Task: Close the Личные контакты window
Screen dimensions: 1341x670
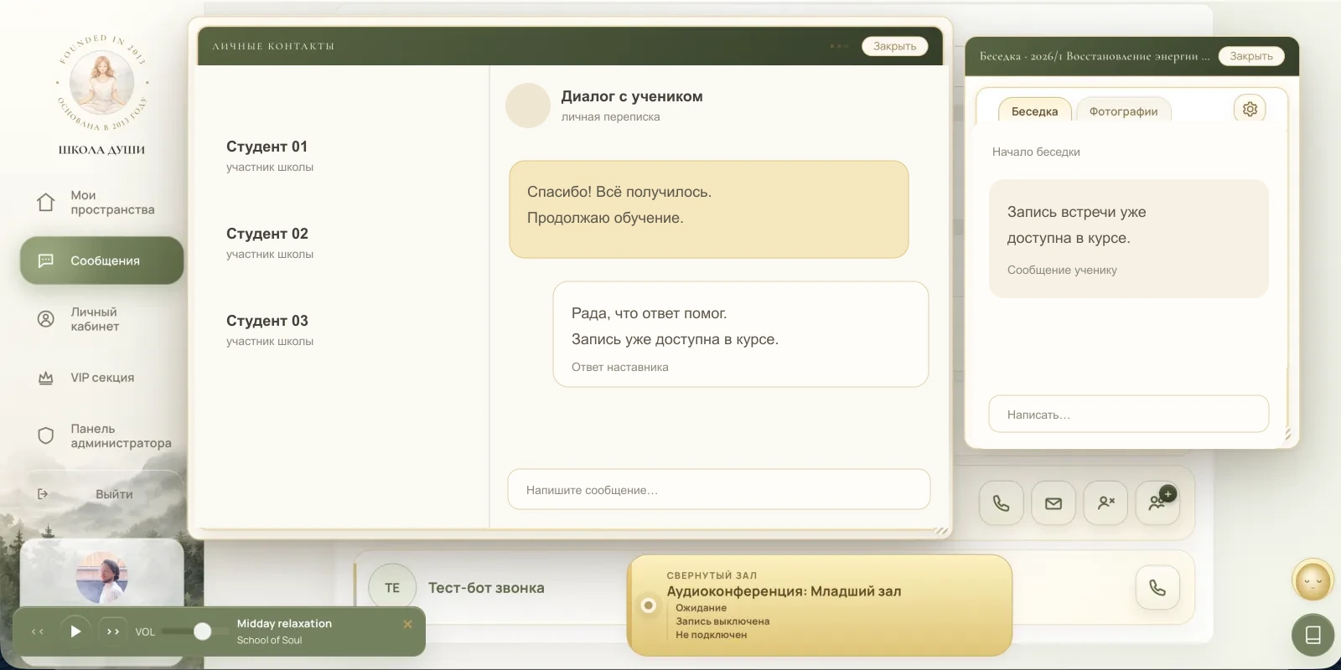Action: [x=894, y=46]
